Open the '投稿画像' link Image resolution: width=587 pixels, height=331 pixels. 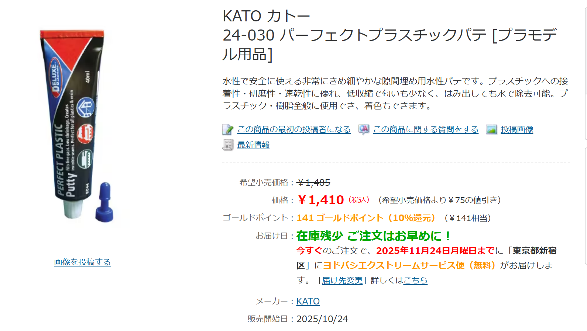coord(517,129)
